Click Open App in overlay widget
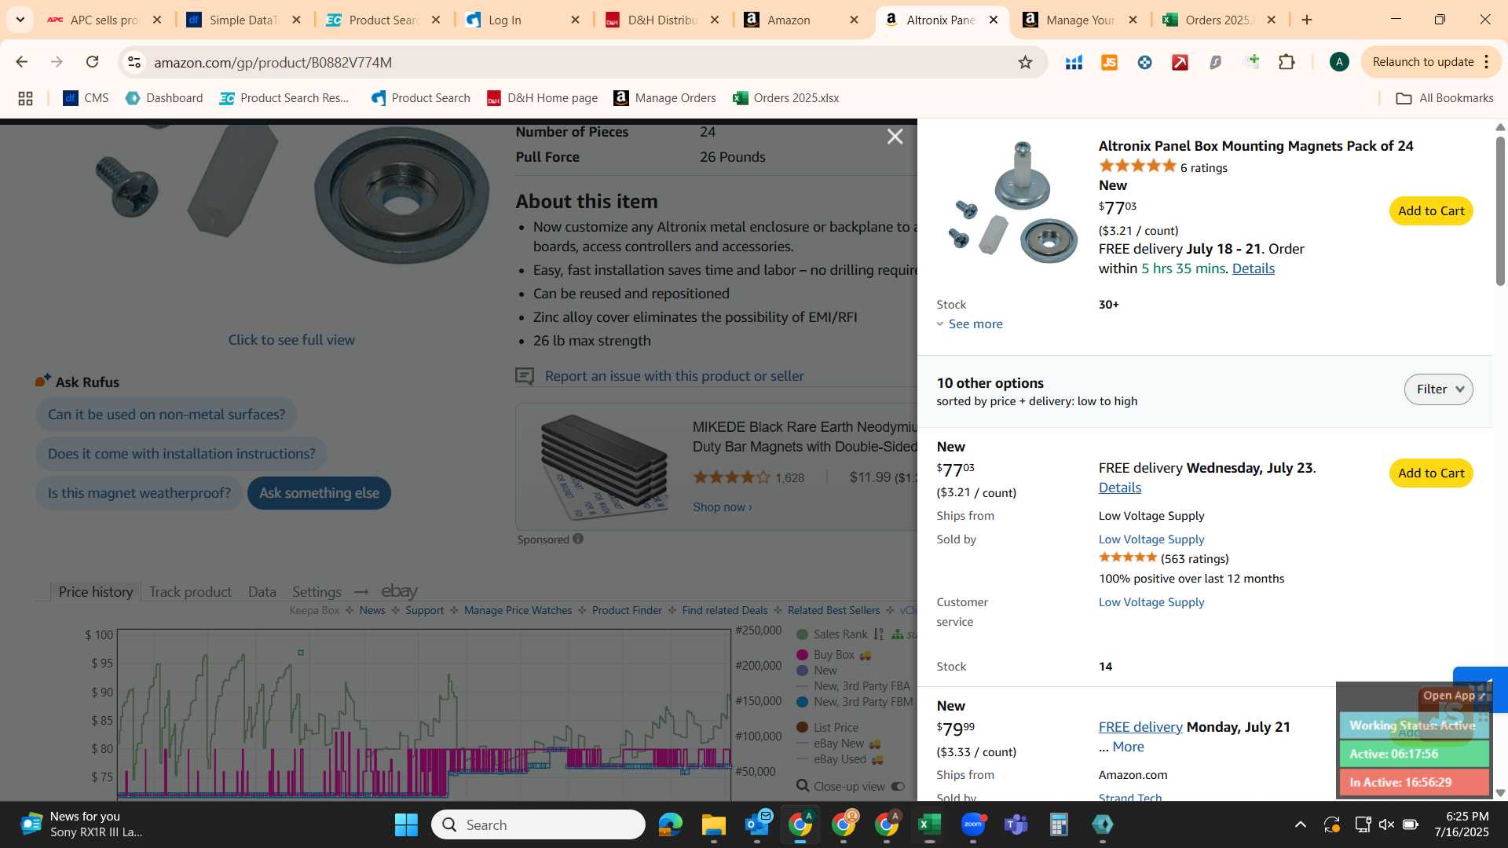The width and height of the screenshot is (1508, 848). tap(1454, 696)
